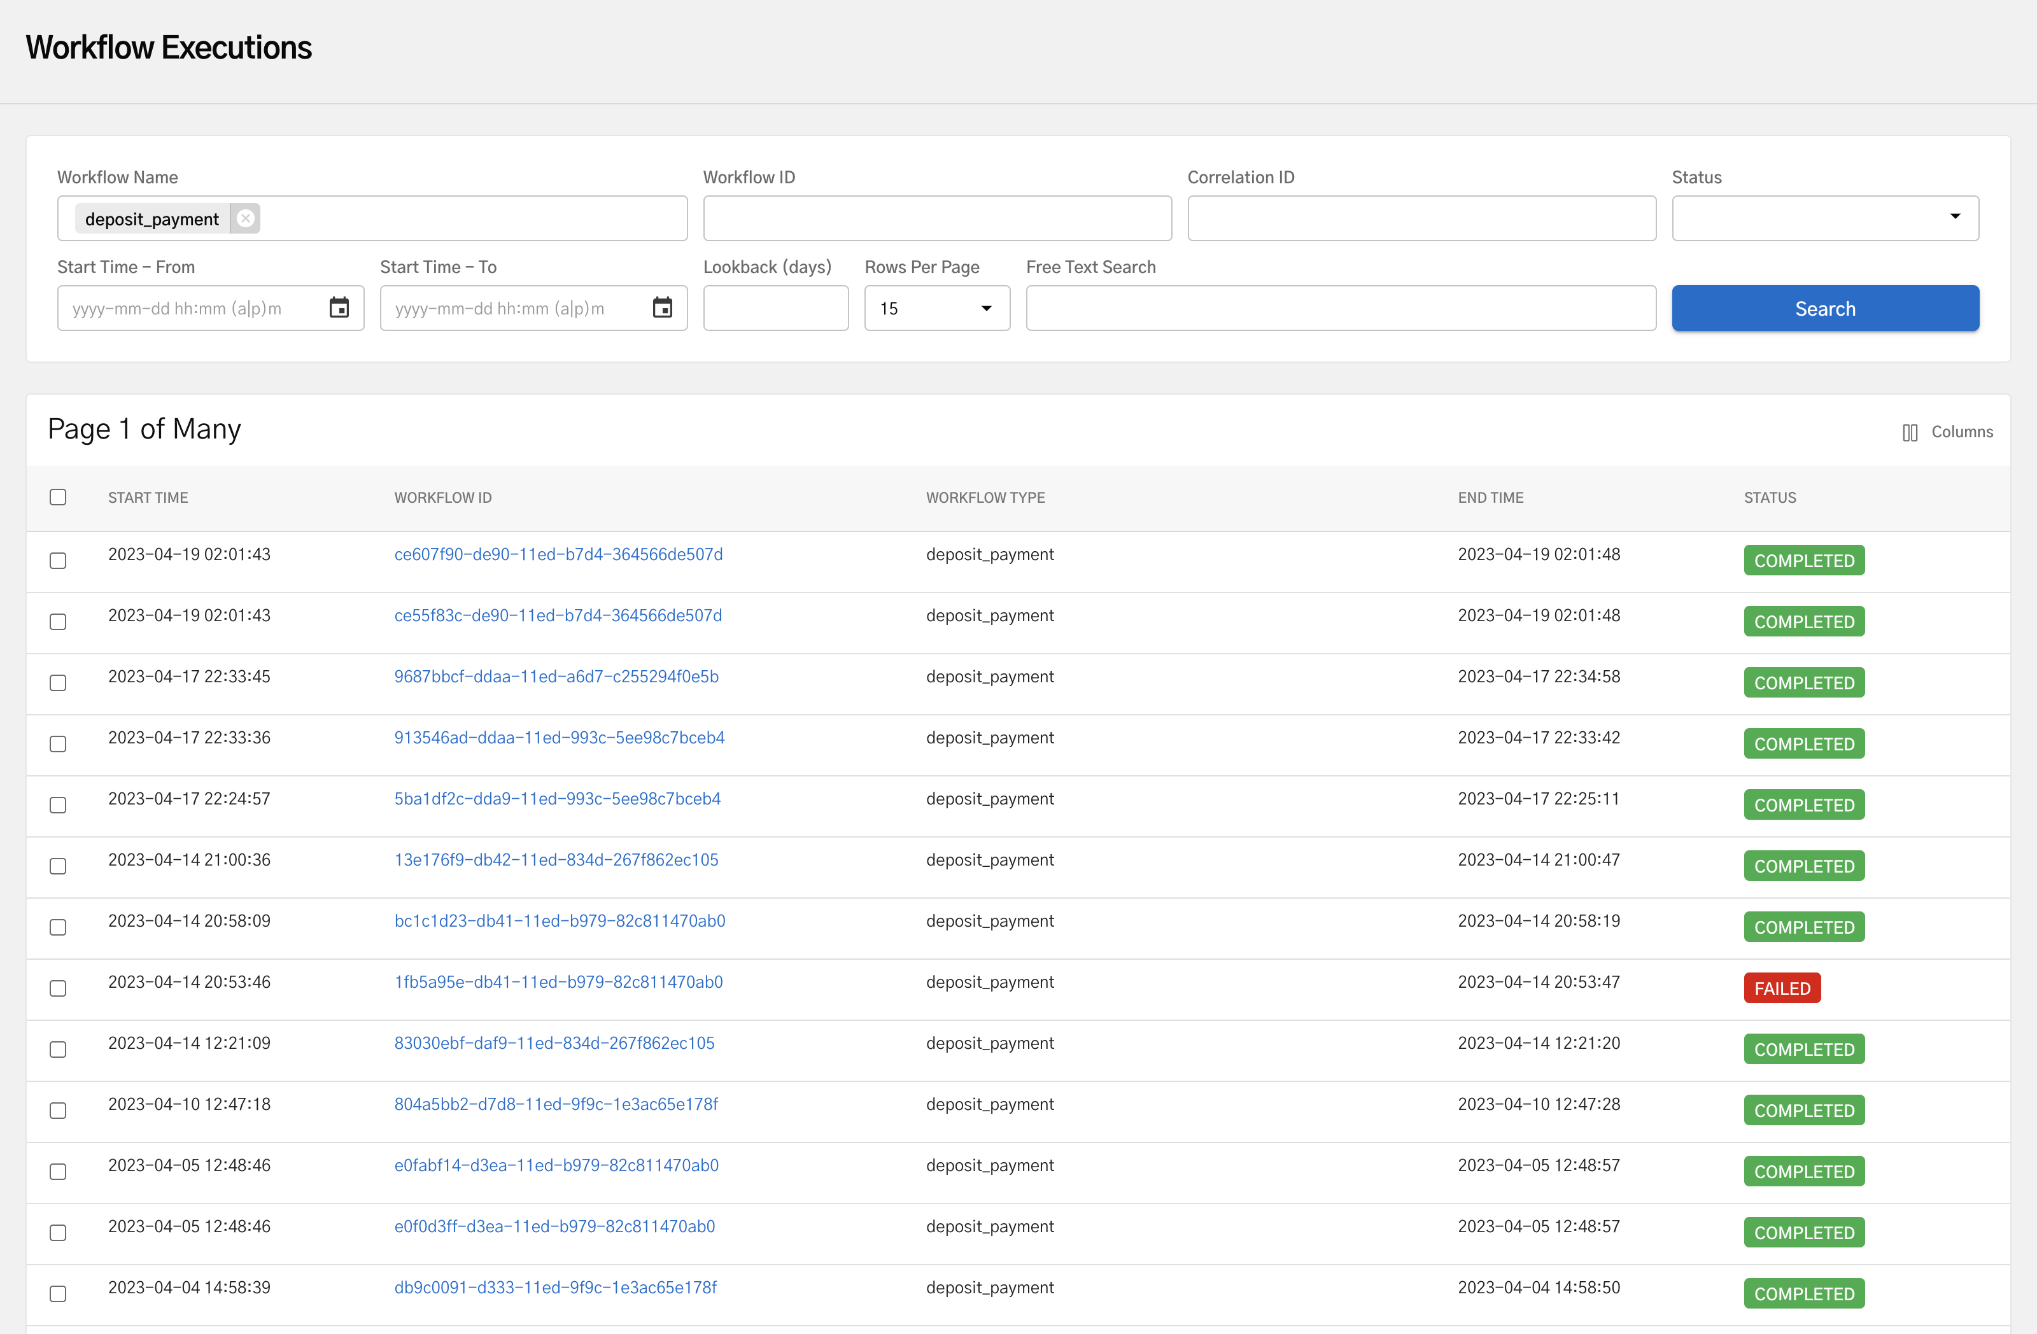Click the COMPLETED badge for the 2023-04-04 run

pos(1803,1293)
